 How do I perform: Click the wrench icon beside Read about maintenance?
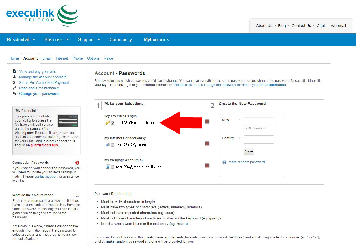[15, 88]
